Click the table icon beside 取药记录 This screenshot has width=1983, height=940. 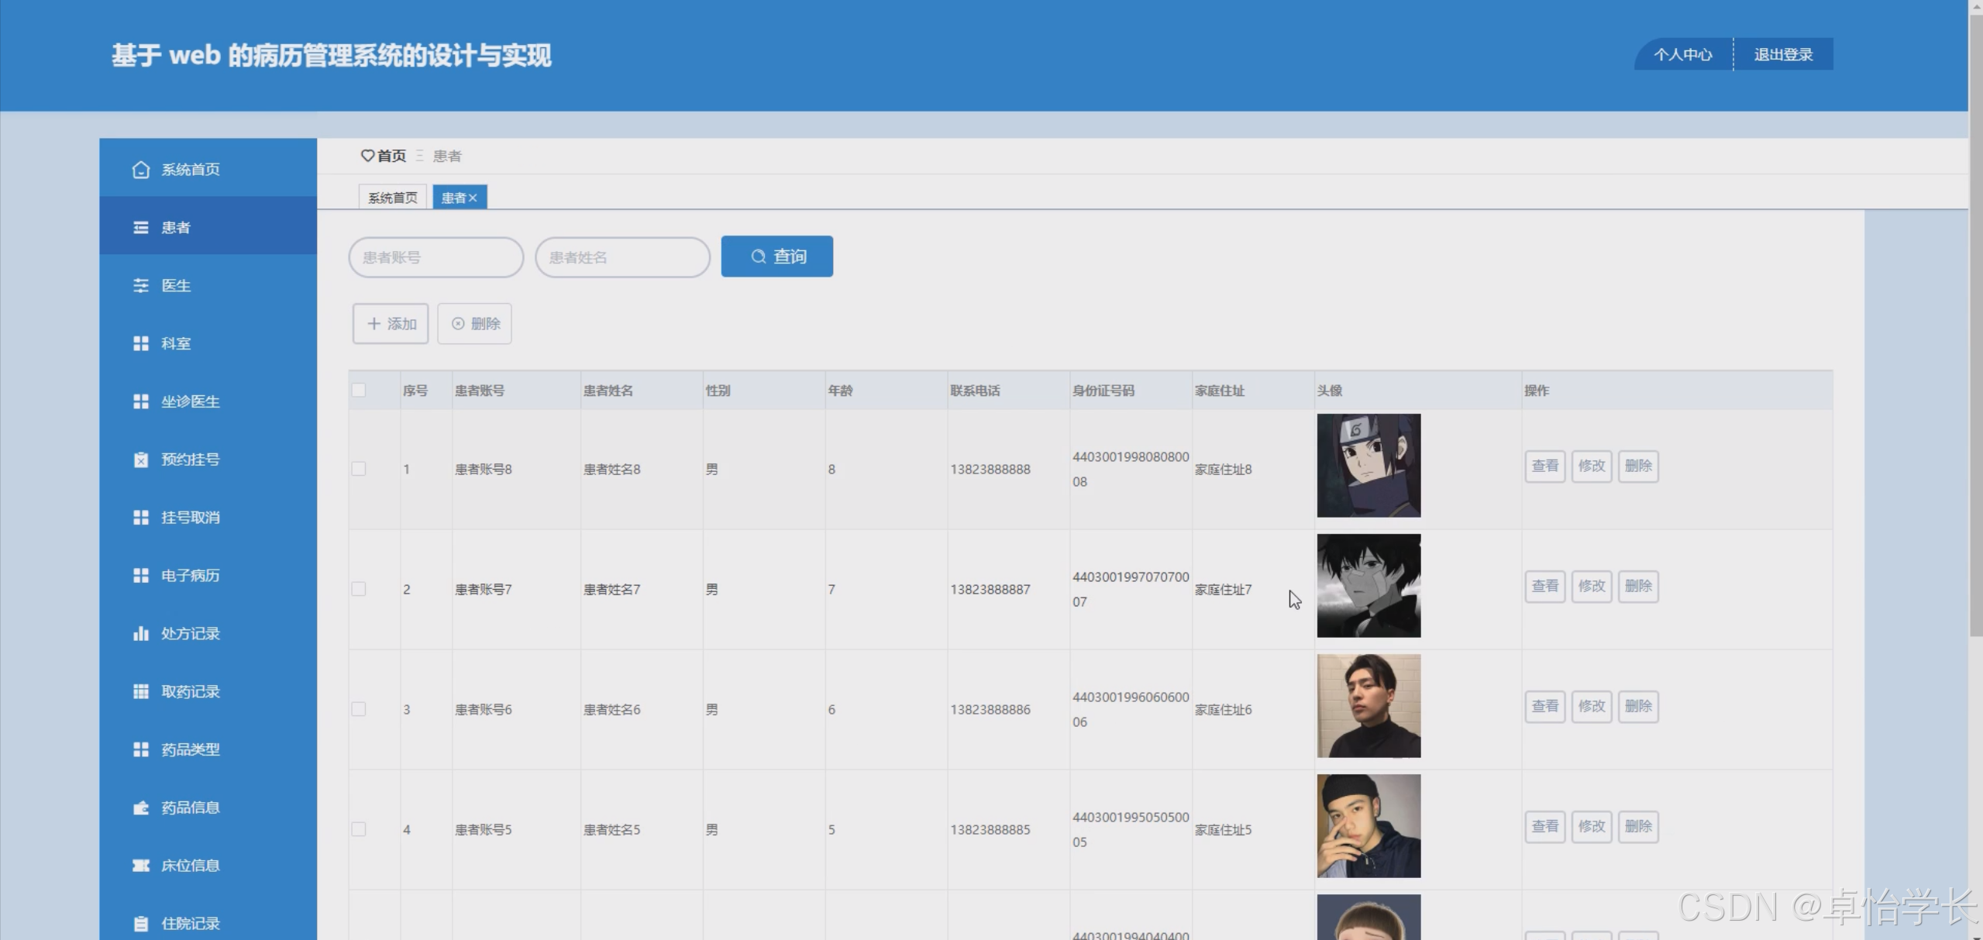[x=140, y=691]
